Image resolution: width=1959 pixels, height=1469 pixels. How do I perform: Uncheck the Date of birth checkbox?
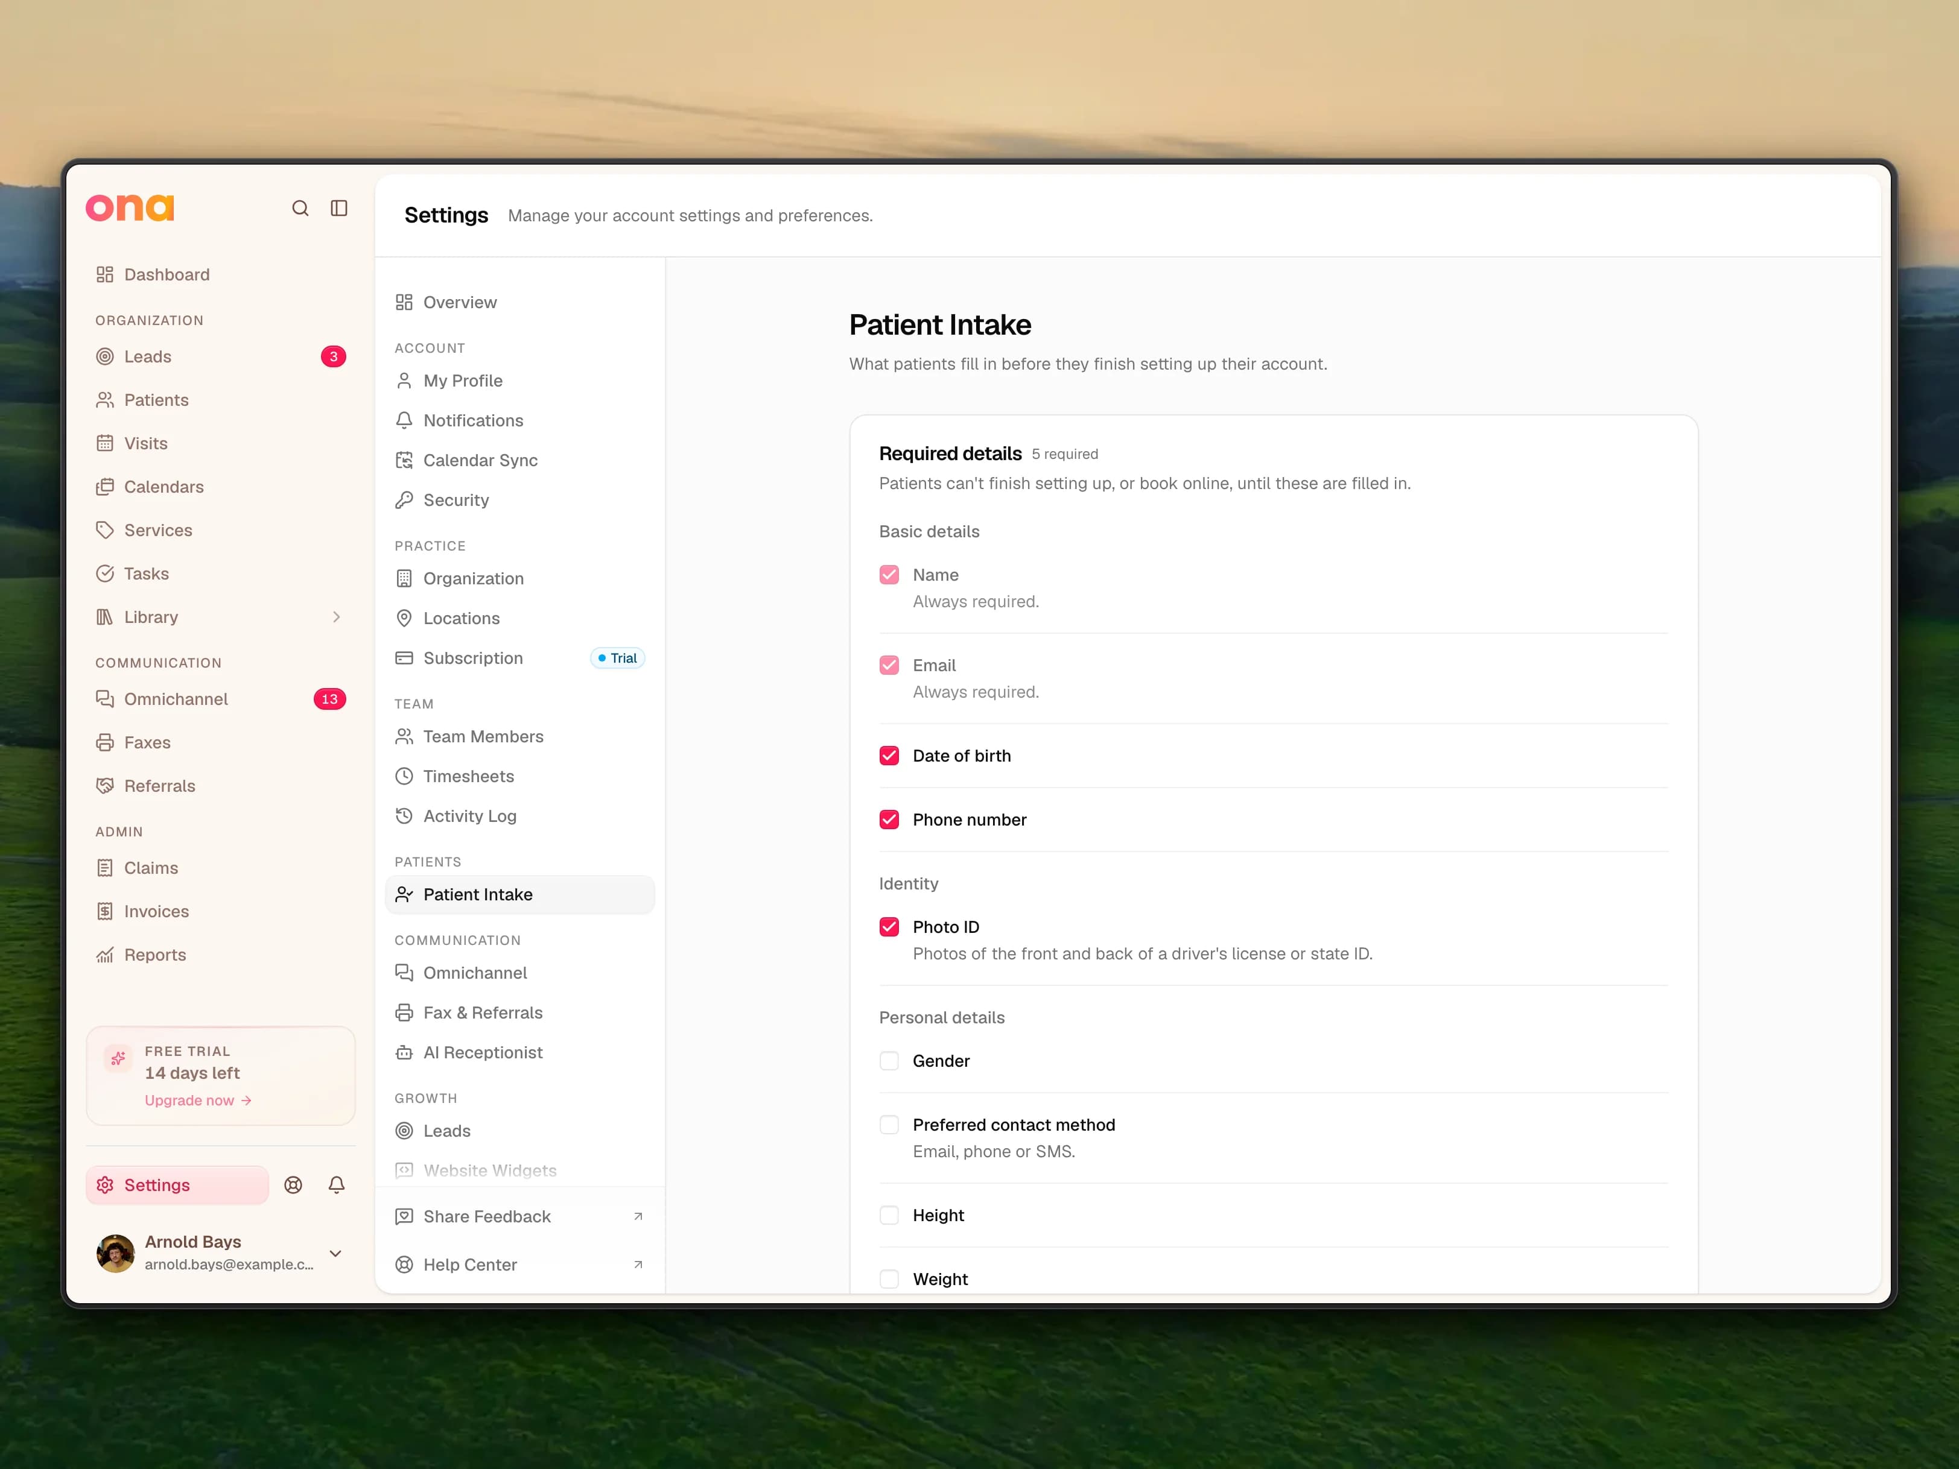coord(889,756)
